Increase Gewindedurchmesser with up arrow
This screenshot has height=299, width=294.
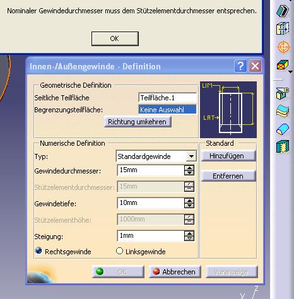point(189,168)
